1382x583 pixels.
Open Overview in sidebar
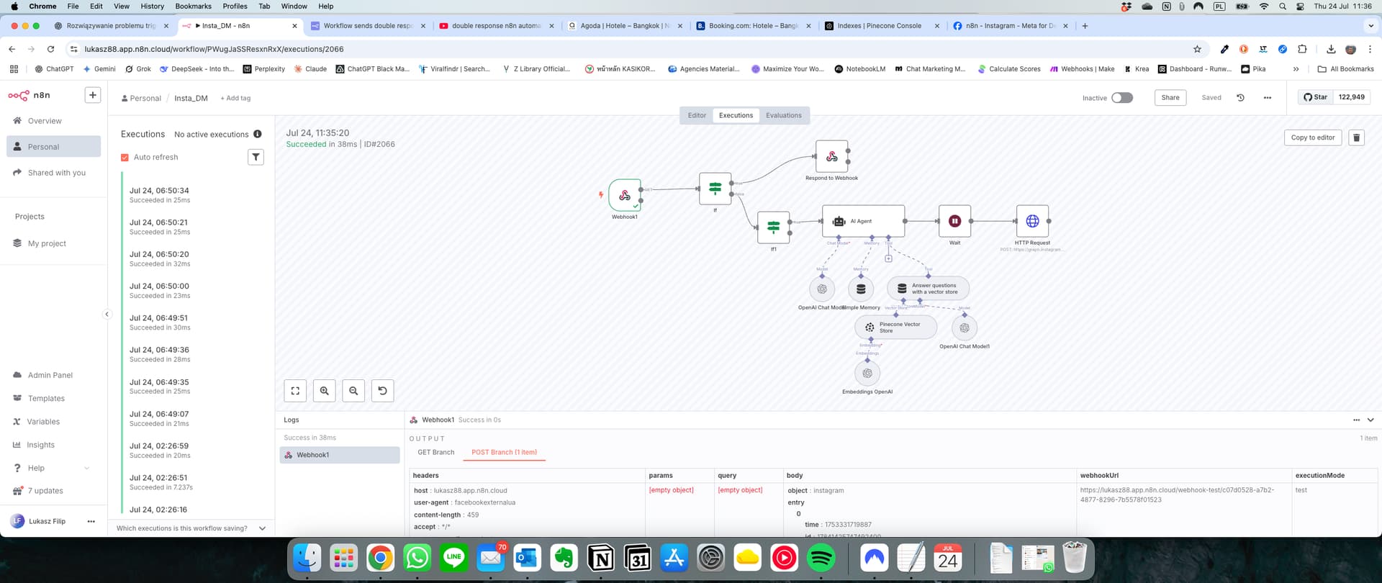53,121
